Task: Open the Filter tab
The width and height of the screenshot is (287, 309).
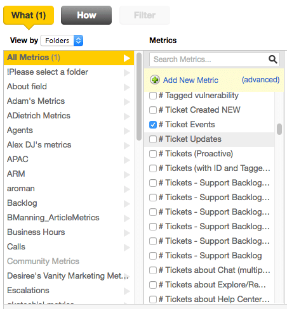Action: 145,15
